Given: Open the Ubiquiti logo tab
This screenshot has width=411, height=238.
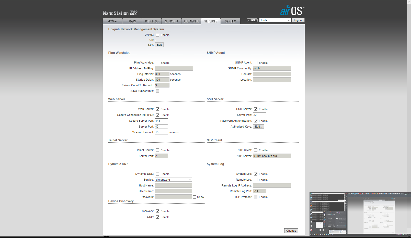Looking at the screenshot, I should (x=112, y=21).
